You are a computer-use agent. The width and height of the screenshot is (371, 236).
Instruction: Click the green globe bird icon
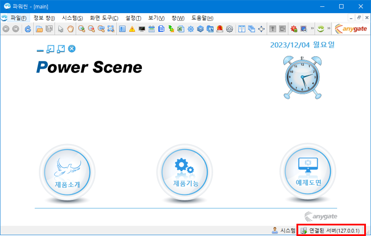click(321, 29)
